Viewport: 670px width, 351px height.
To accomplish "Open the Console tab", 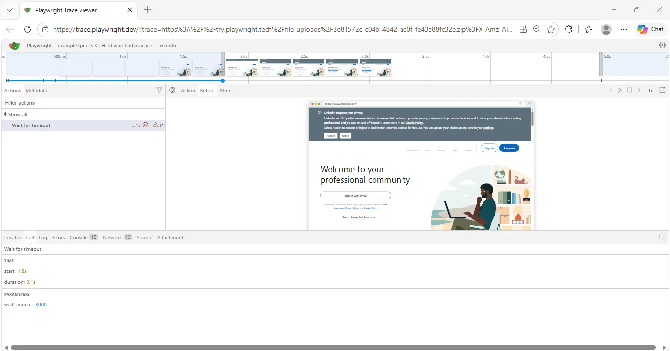I will click(x=83, y=237).
